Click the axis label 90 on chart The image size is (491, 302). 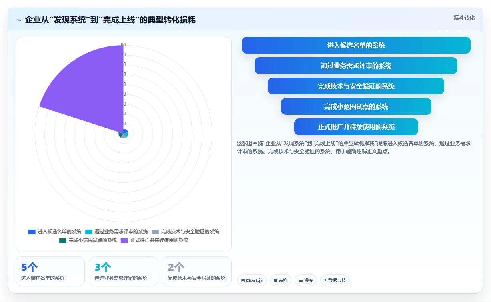(124, 45)
